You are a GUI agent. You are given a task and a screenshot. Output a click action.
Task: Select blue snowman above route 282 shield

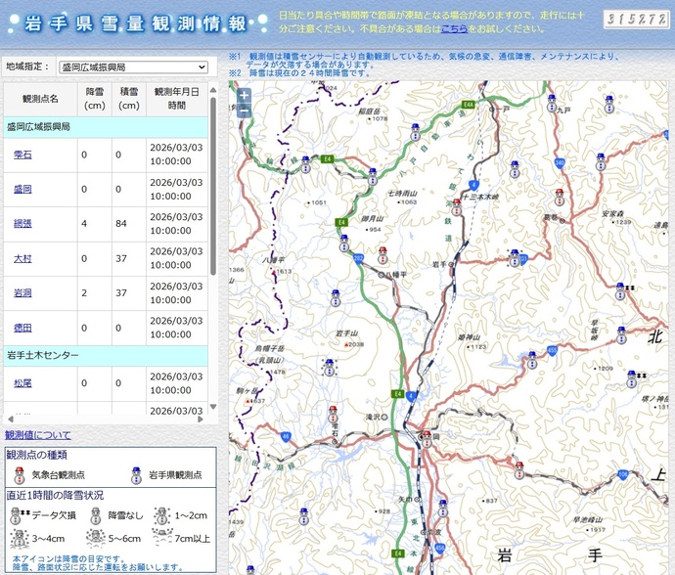click(344, 243)
